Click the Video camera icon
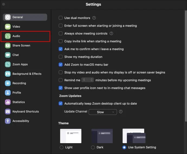The image size is (187, 154). click(x=8, y=27)
